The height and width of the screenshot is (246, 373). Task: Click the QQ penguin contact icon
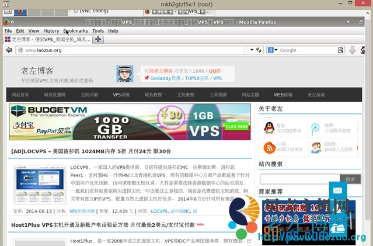(268, 128)
